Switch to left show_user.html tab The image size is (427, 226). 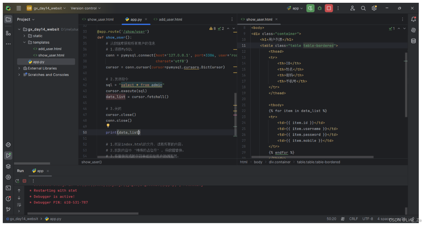pyautogui.click(x=98, y=19)
